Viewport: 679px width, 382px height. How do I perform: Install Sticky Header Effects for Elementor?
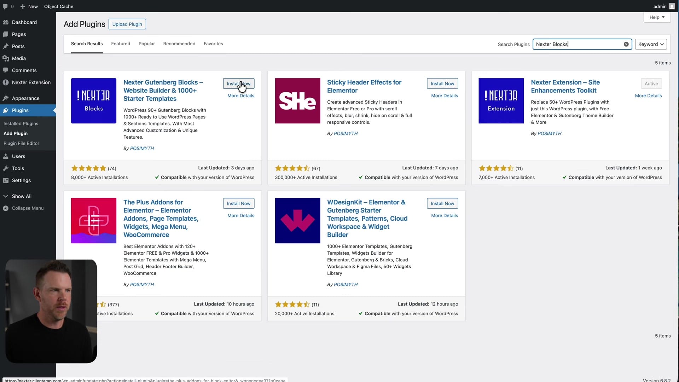coord(442,83)
